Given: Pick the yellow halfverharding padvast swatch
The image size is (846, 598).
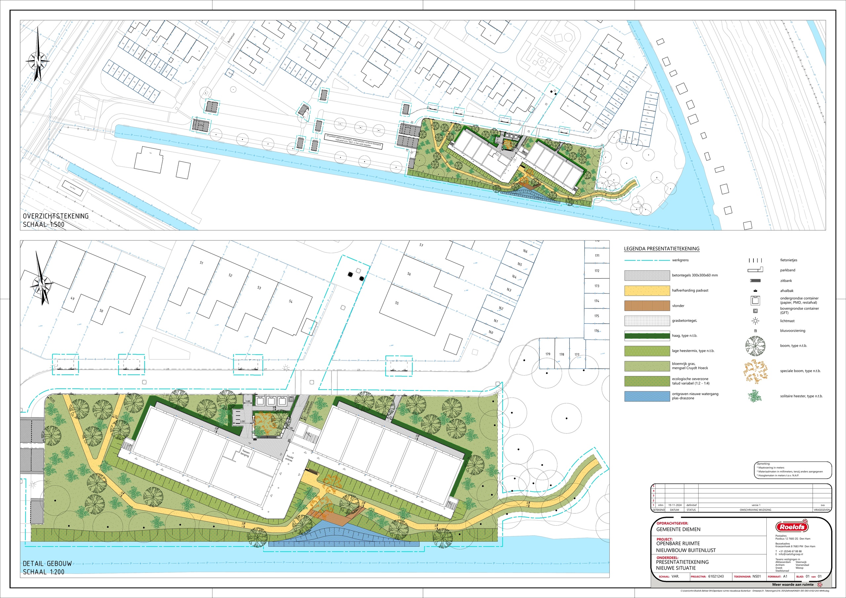Looking at the screenshot, I should (647, 291).
